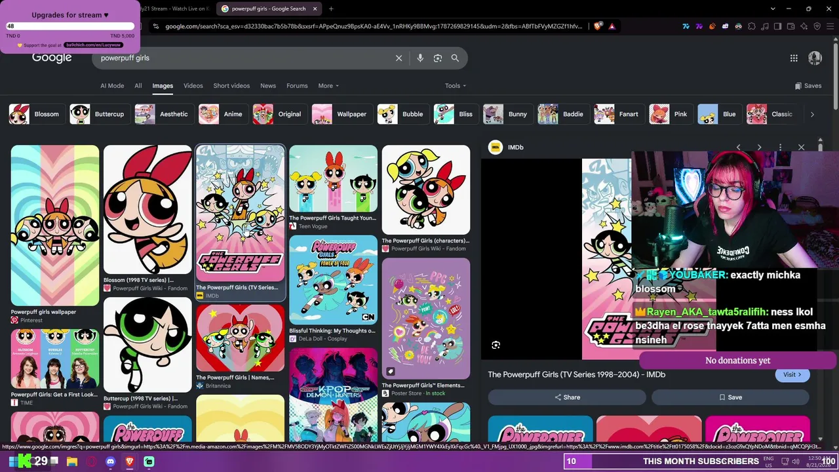Open the Brave VPN shield icon
Screen dimensions: 839x472
pos(817,26)
